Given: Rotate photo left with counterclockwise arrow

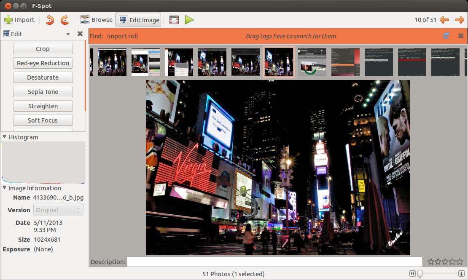Looking at the screenshot, I should (x=50, y=20).
